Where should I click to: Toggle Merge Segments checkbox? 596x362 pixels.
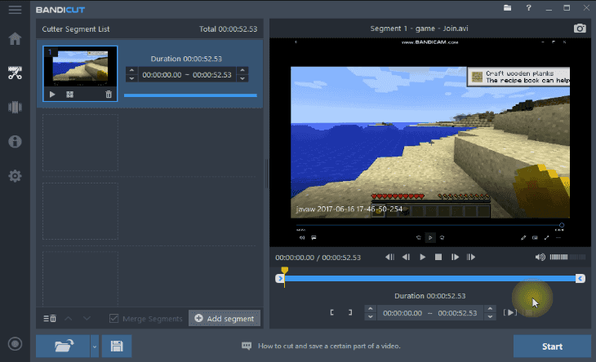coord(113,318)
